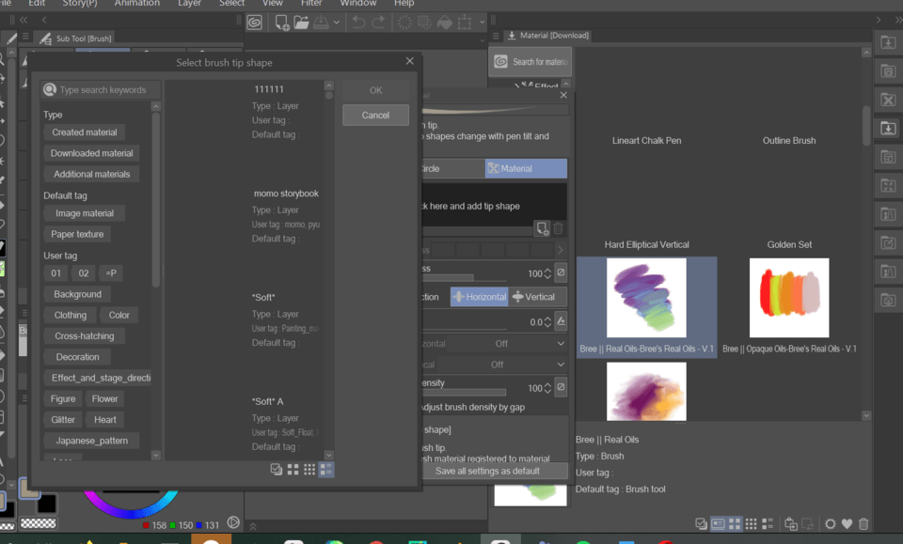
Task: Open the horizontal flip Off dropdown
Action: 508,343
